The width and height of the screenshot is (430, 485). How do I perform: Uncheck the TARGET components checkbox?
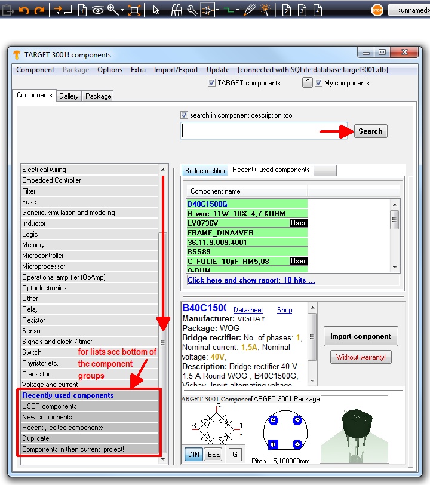[x=211, y=83]
